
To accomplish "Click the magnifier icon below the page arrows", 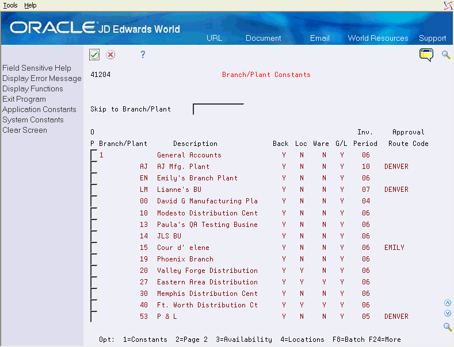I will tap(448, 327).
